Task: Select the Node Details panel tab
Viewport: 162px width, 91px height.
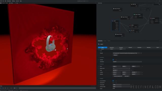Action: point(100,41)
